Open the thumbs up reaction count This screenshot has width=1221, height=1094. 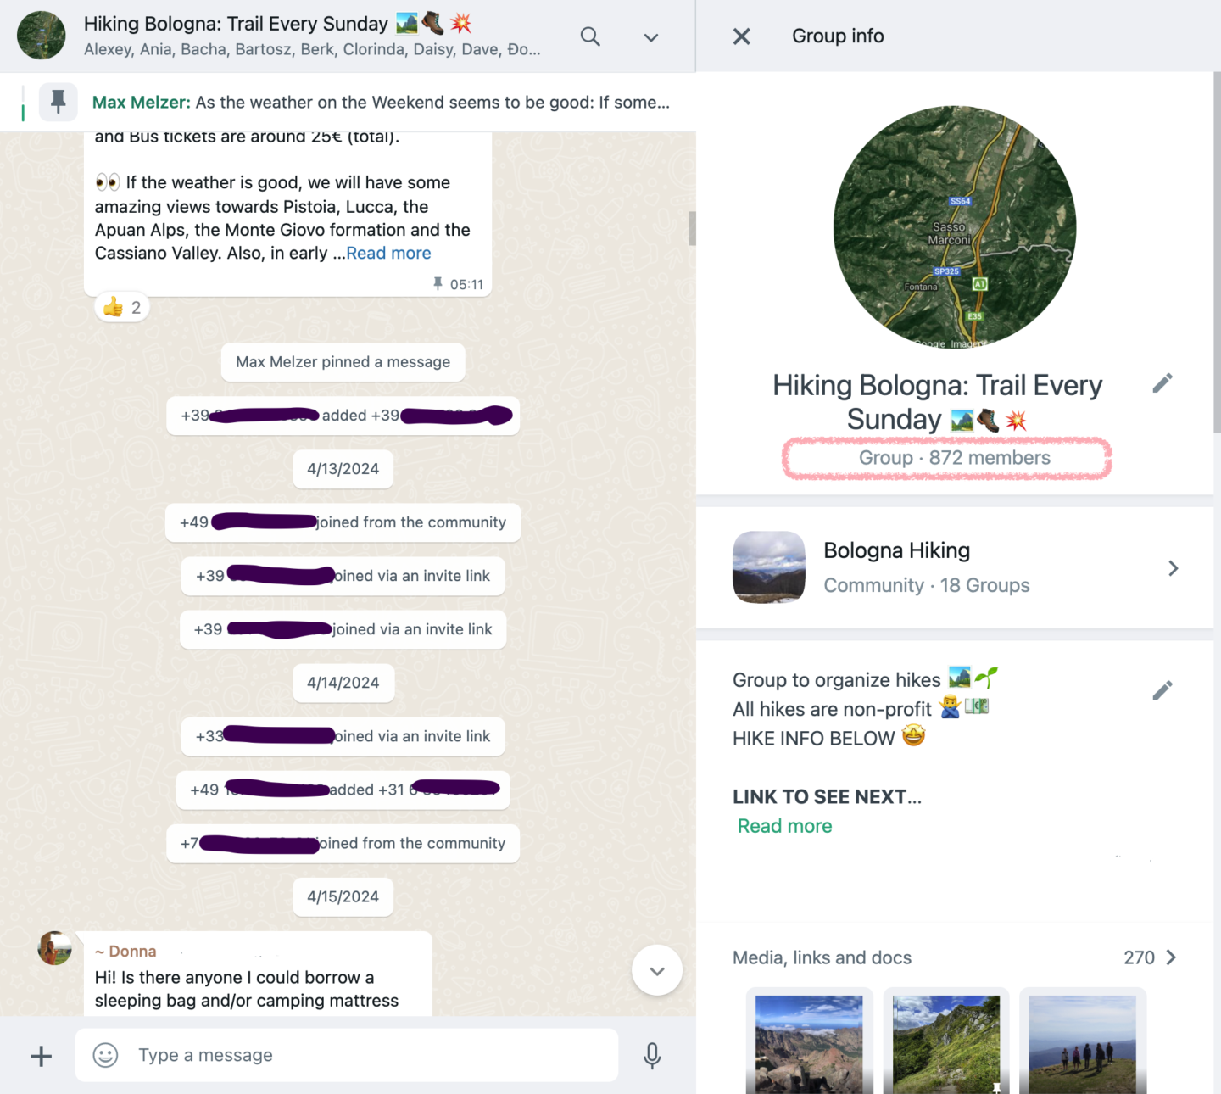[x=122, y=308]
